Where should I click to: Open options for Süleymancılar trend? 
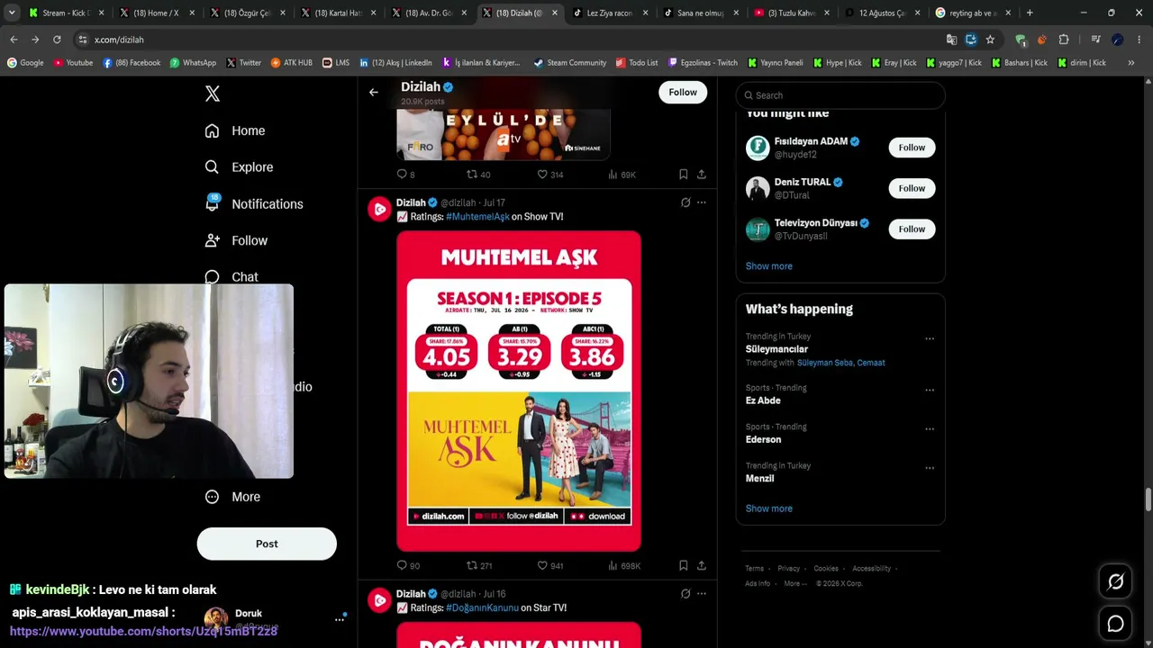point(930,339)
